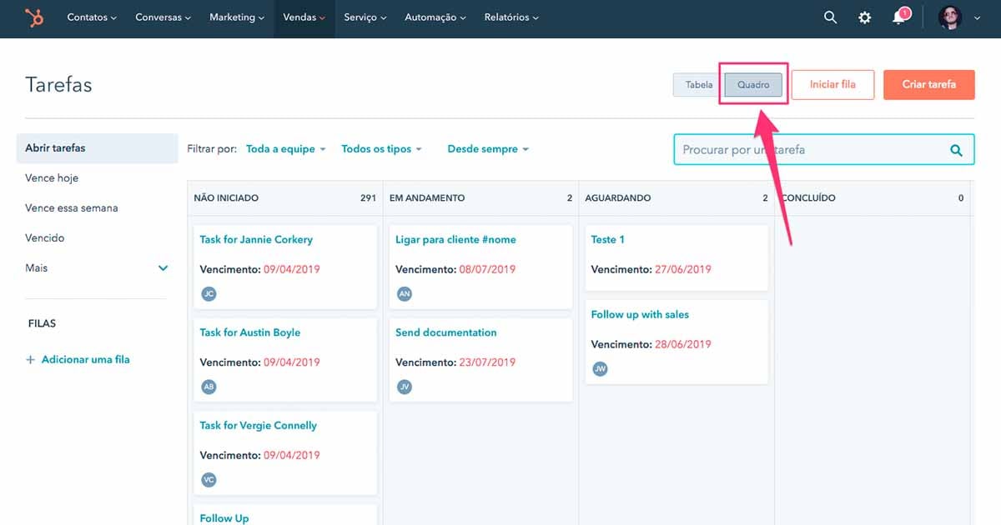Click the user profile avatar
1001x525 pixels.
point(949,17)
